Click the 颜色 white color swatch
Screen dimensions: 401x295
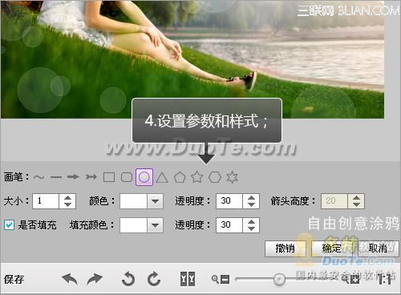(x=134, y=201)
